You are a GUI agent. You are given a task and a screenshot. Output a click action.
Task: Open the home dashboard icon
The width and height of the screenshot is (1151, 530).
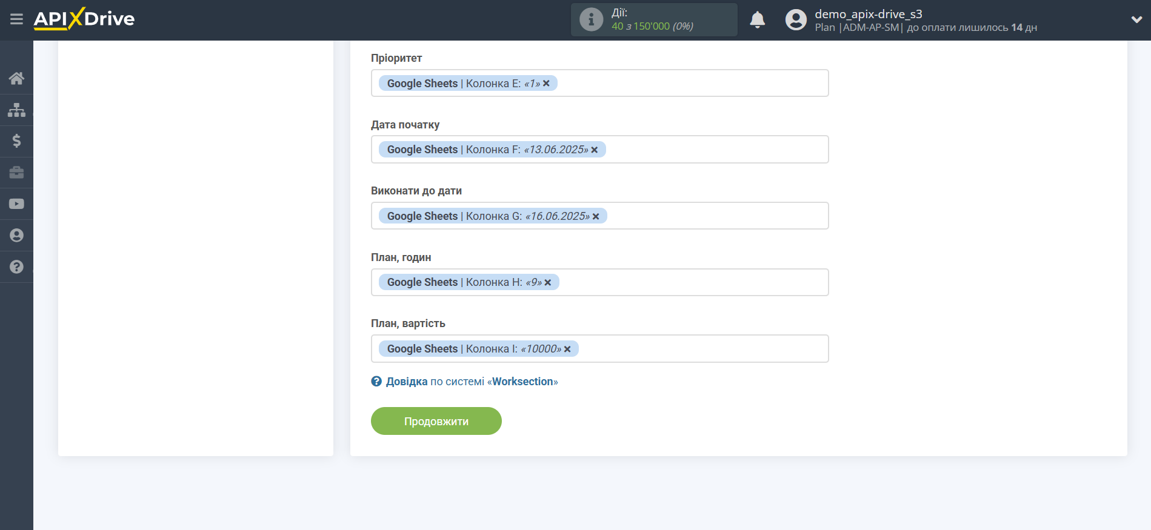tap(16, 78)
